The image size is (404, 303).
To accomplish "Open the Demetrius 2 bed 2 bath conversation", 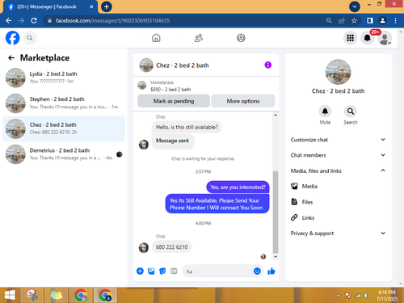I will 64,154.
